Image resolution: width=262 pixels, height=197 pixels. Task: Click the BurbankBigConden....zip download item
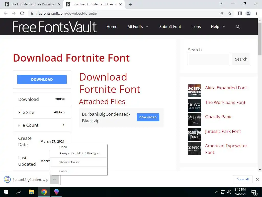coord(30,180)
